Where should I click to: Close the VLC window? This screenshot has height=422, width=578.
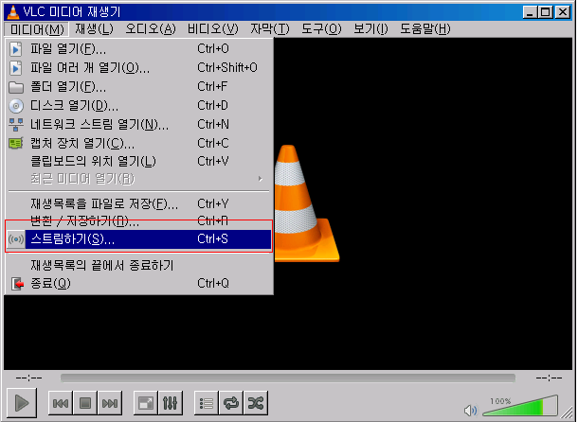click(x=563, y=12)
